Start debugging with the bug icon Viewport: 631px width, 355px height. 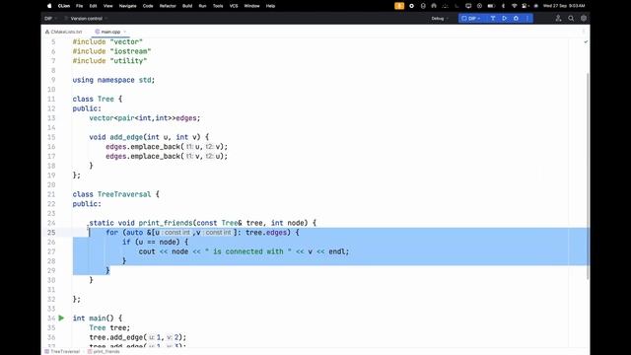coord(516,18)
